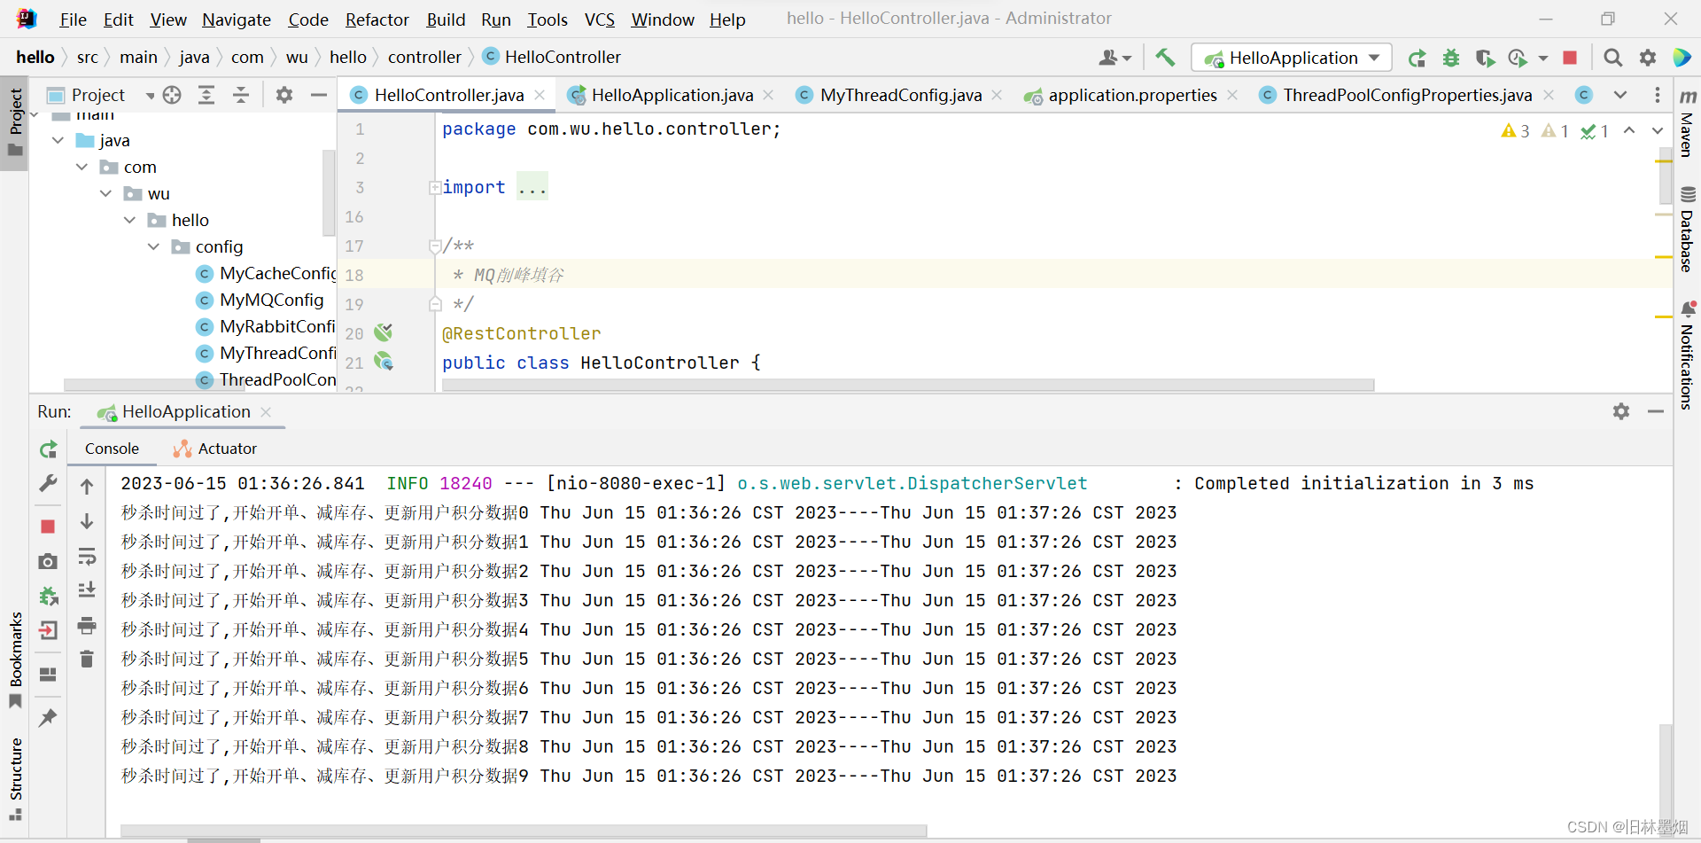Collapse the wu package
This screenshot has height=843, width=1701.
click(x=105, y=193)
